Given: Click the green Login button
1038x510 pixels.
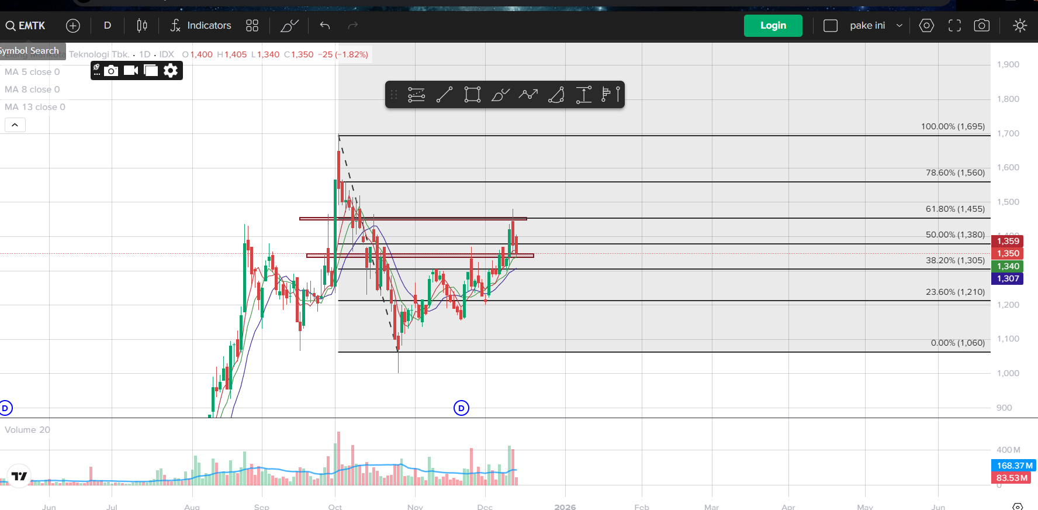Looking at the screenshot, I should (773, 26).
